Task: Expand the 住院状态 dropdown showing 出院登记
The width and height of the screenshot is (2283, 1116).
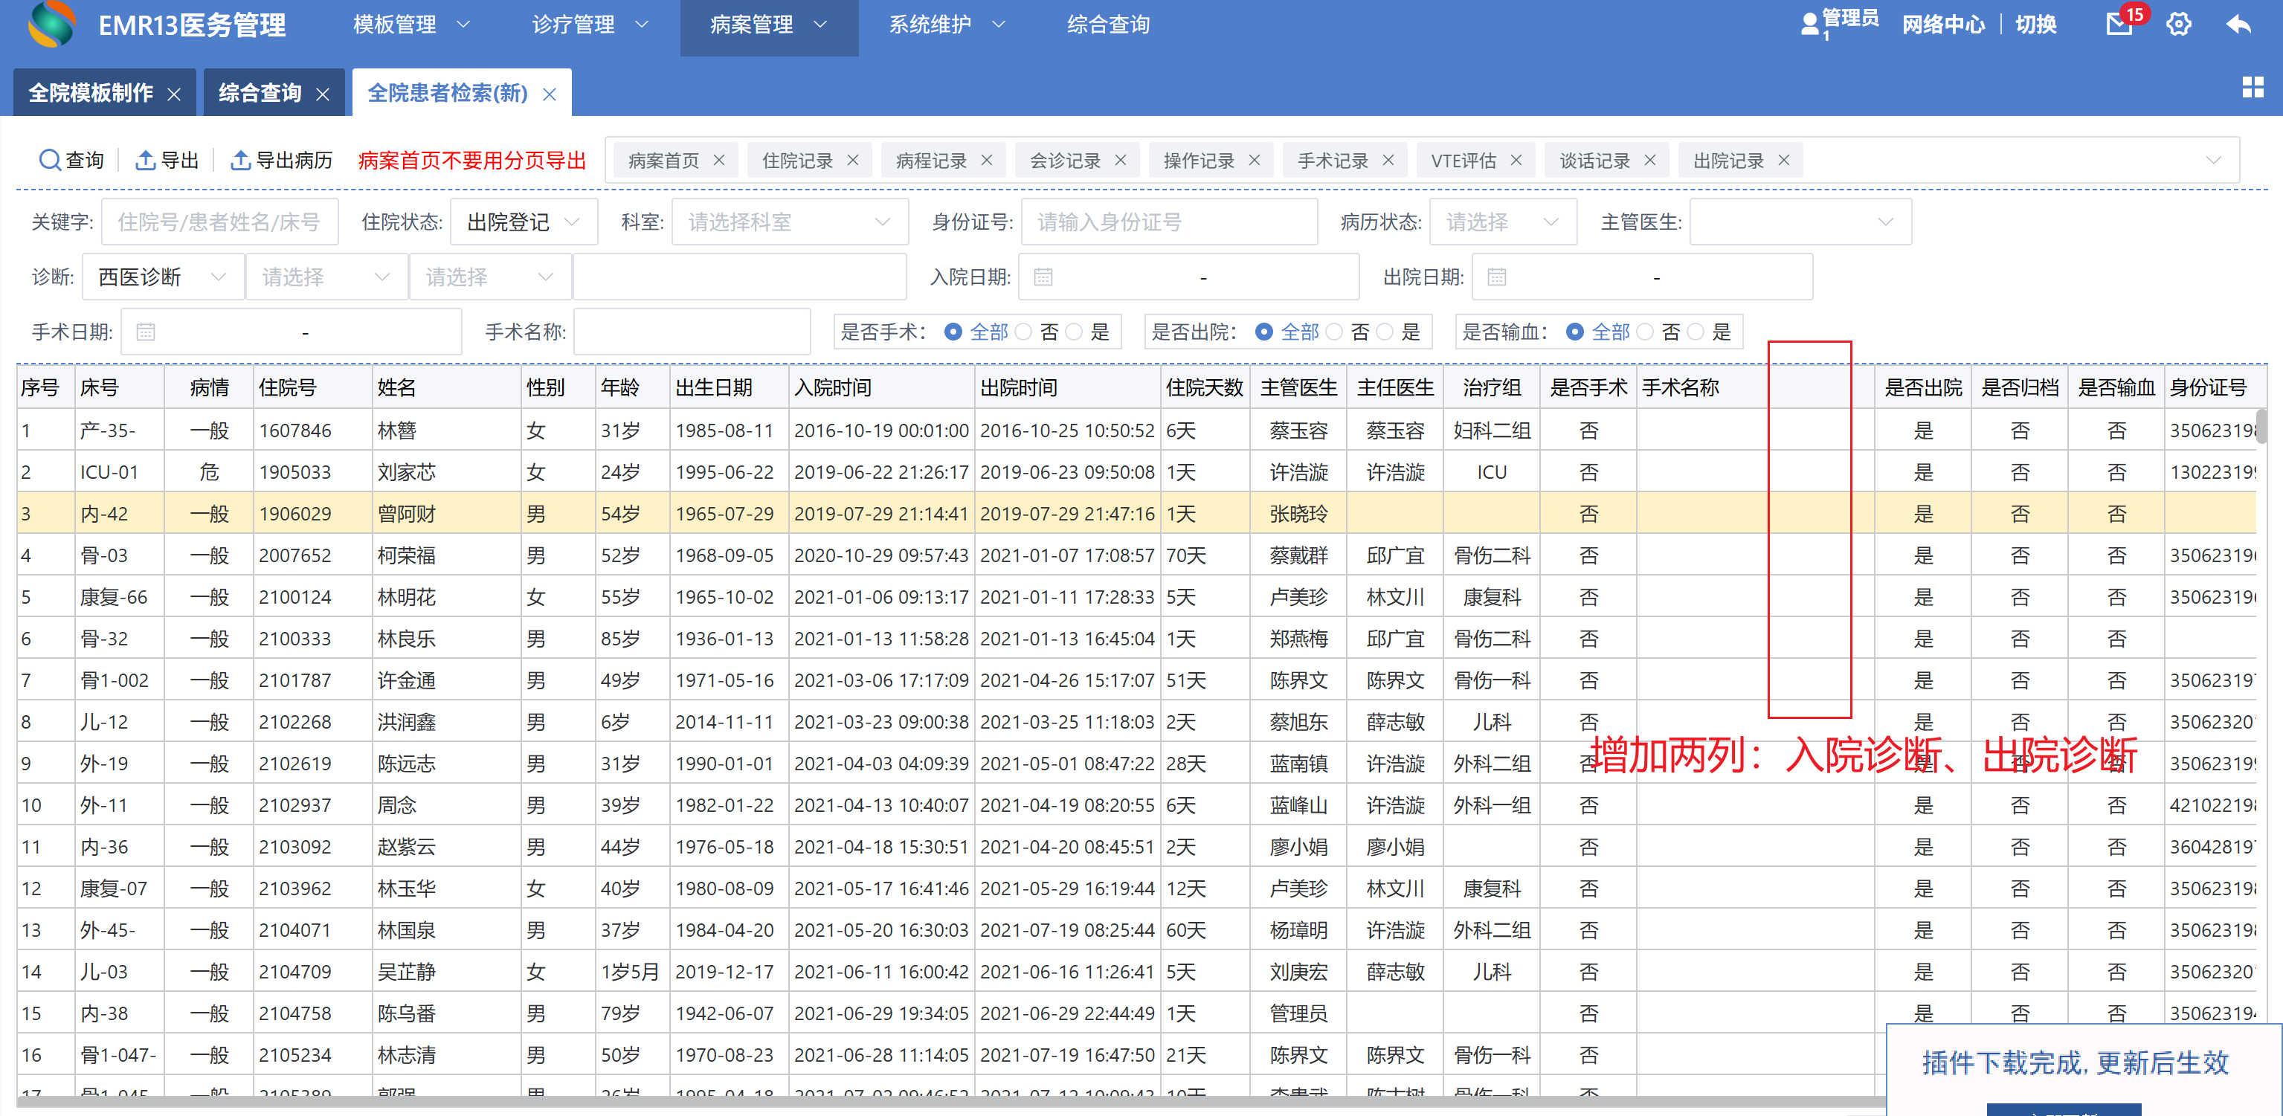Action: tap(524, 222)
